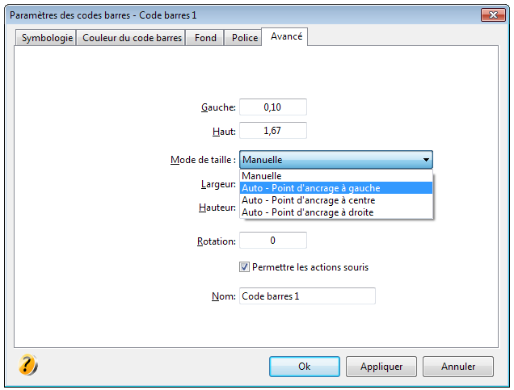Select the Avancé tab
Image resolution: width=514 pixels, height=390 pixels.
pos(285,36)
